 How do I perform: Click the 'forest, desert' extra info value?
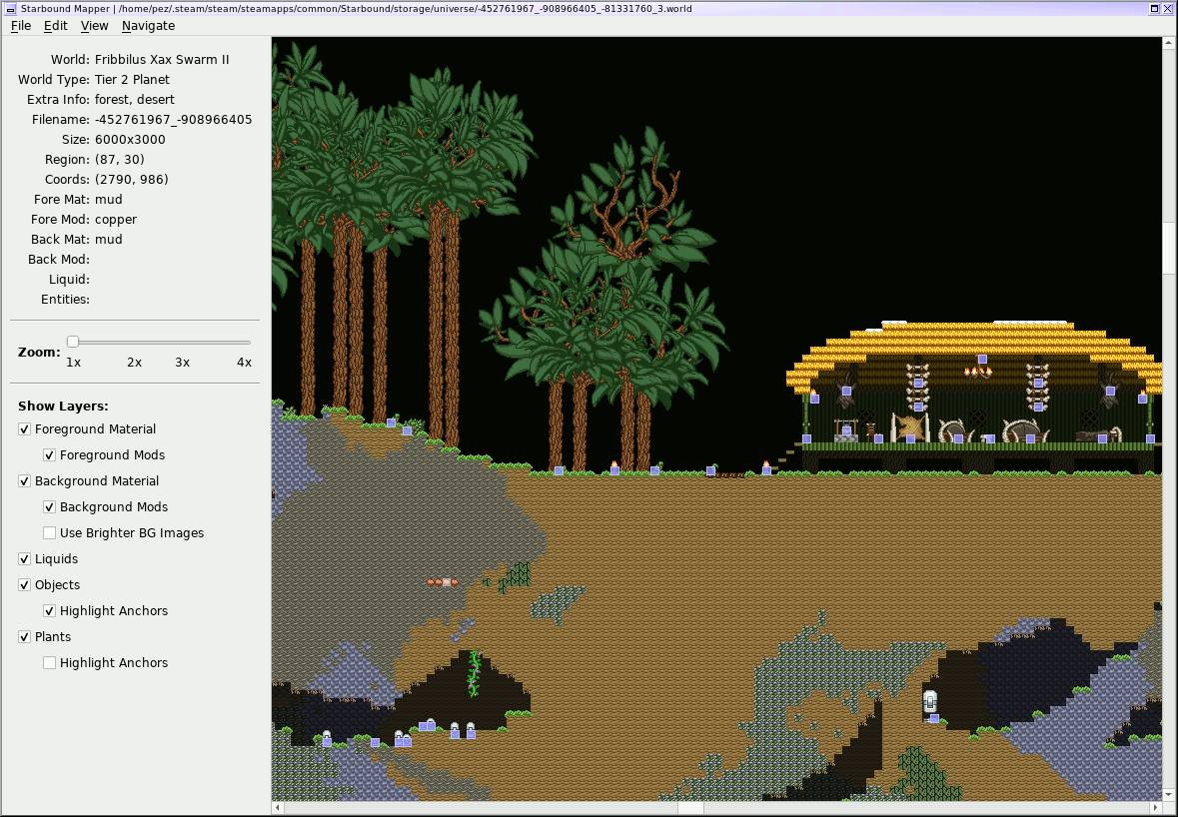point(135,100)
